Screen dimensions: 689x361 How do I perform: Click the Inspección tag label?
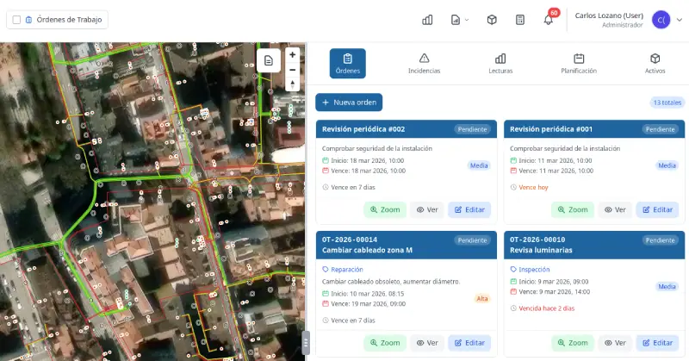(534, 270)
